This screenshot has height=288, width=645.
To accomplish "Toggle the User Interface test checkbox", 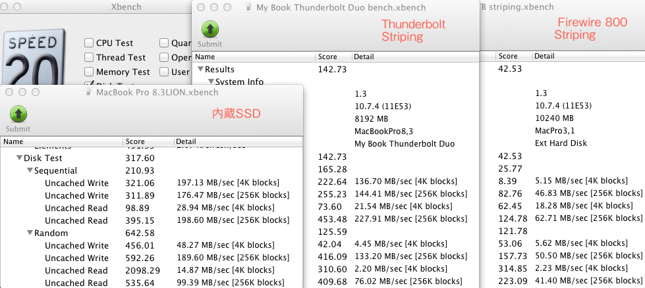I will pyautogui.click(x=163, y=72).
